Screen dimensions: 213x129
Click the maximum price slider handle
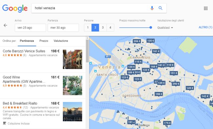(x=151, y=28)
